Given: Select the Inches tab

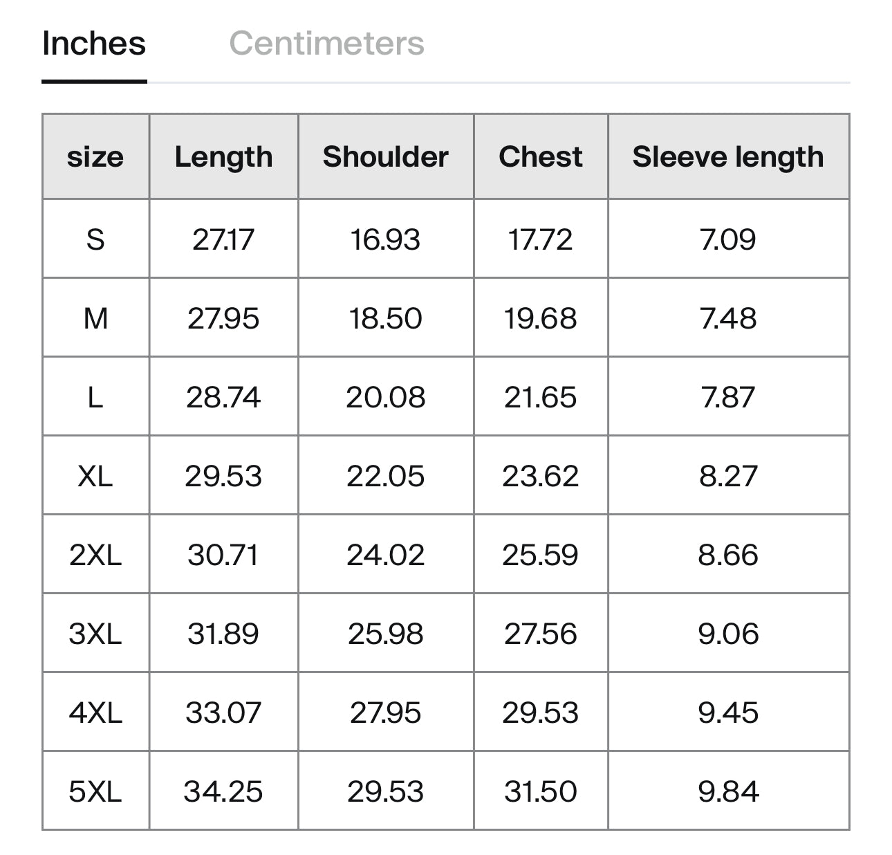Looking at the screenshot, I should pyautogui.click(x=94, y=44).
